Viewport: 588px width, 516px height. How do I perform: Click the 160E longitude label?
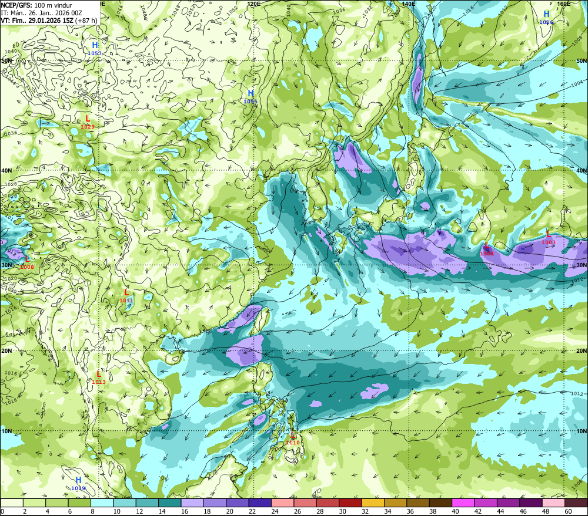(x=564, y=4)
